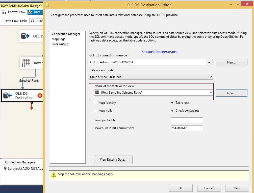This screenshot has height=193, width=254.
Task: Click the red error icon on OLE DB Destination
Action: coord(40,96)
